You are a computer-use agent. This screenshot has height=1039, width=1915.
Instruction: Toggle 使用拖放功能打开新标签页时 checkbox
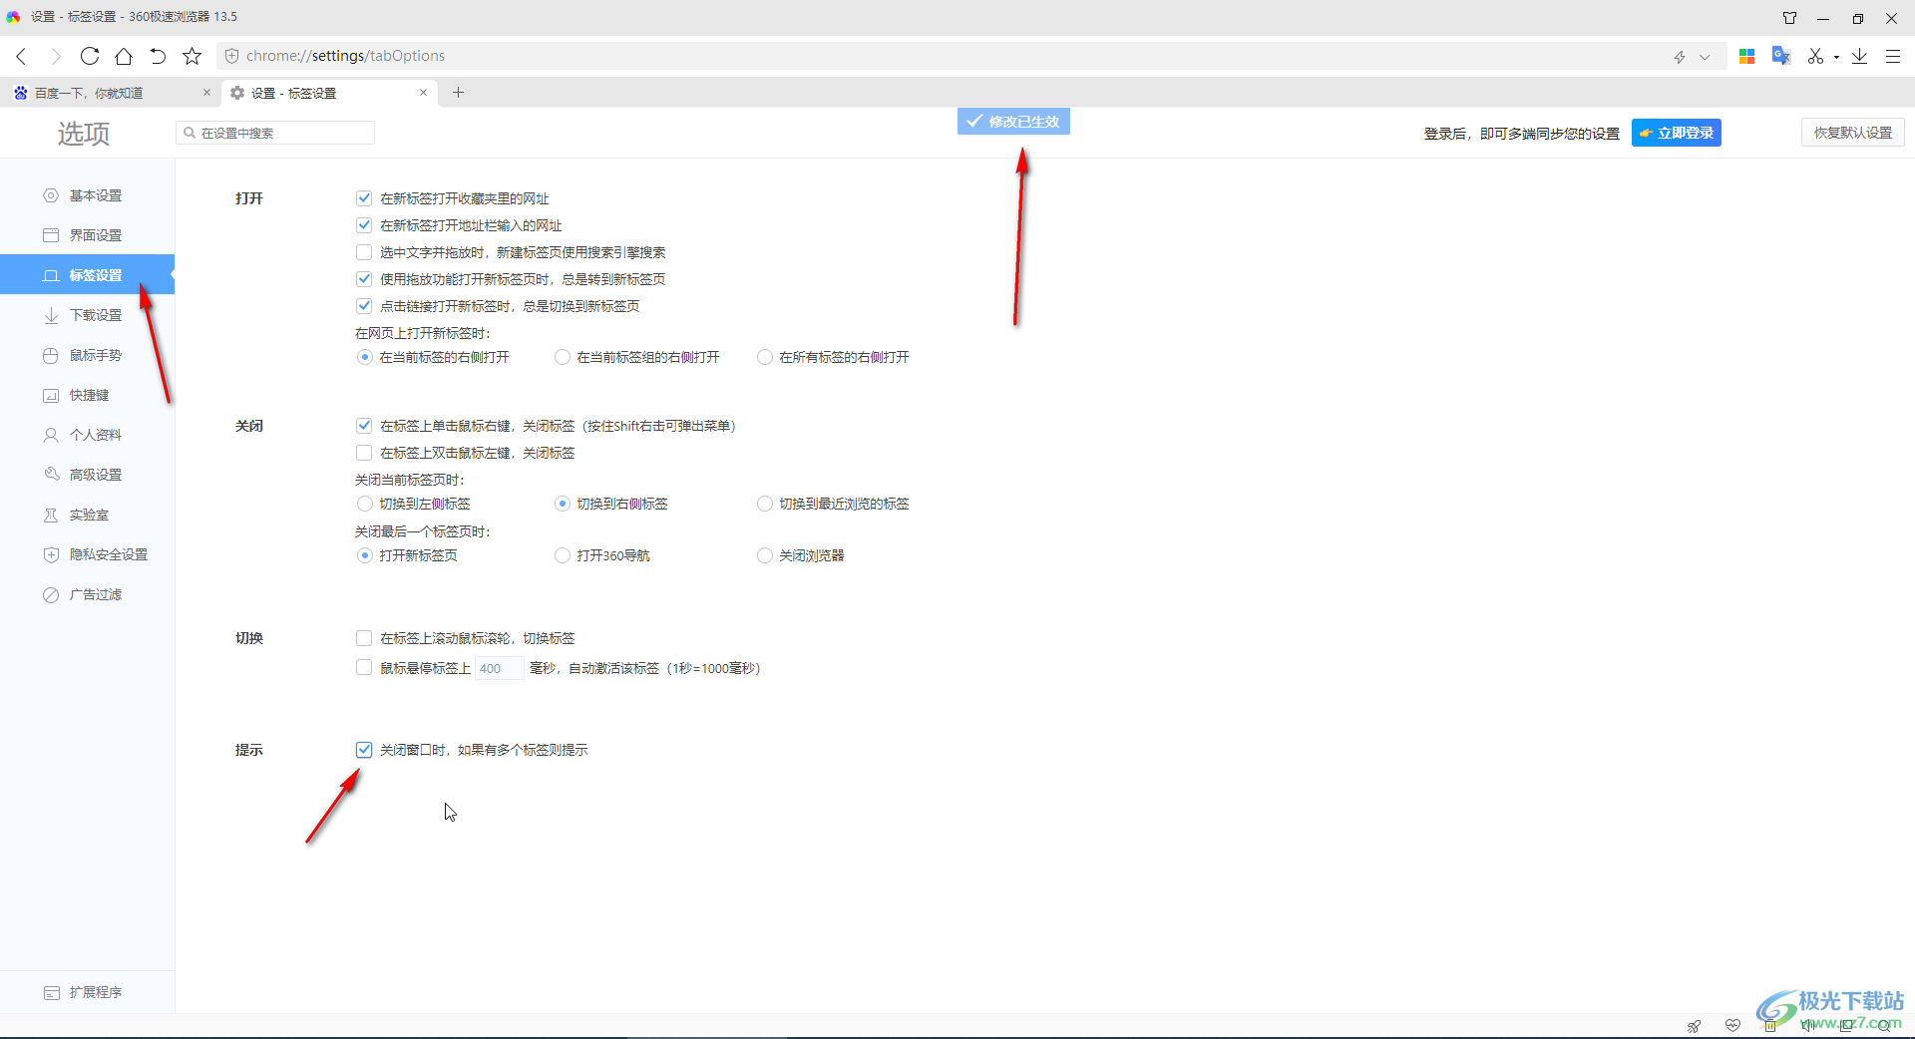364,279
